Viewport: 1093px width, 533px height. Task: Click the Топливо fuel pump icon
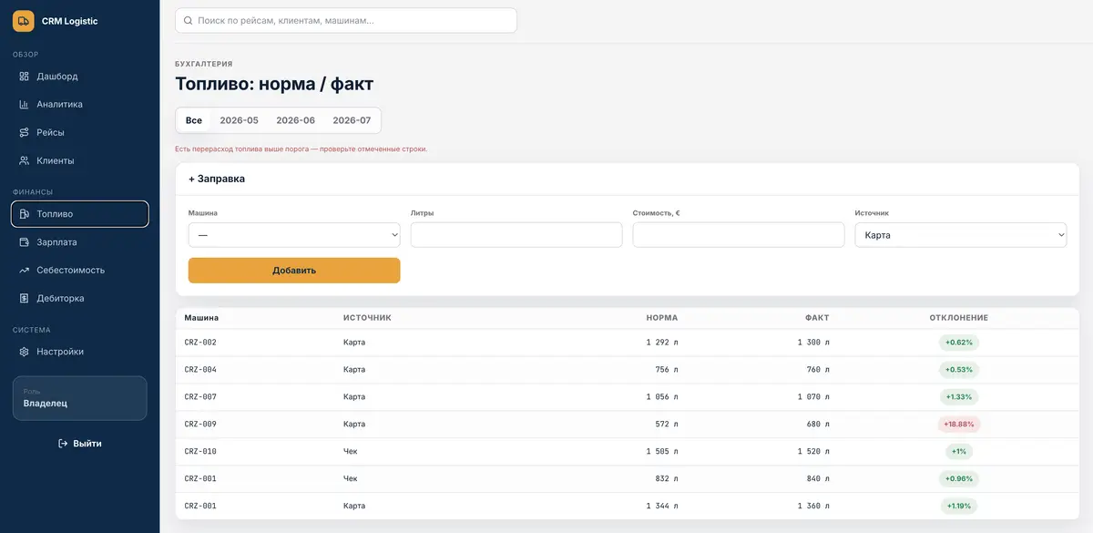[x=25, y=214]
